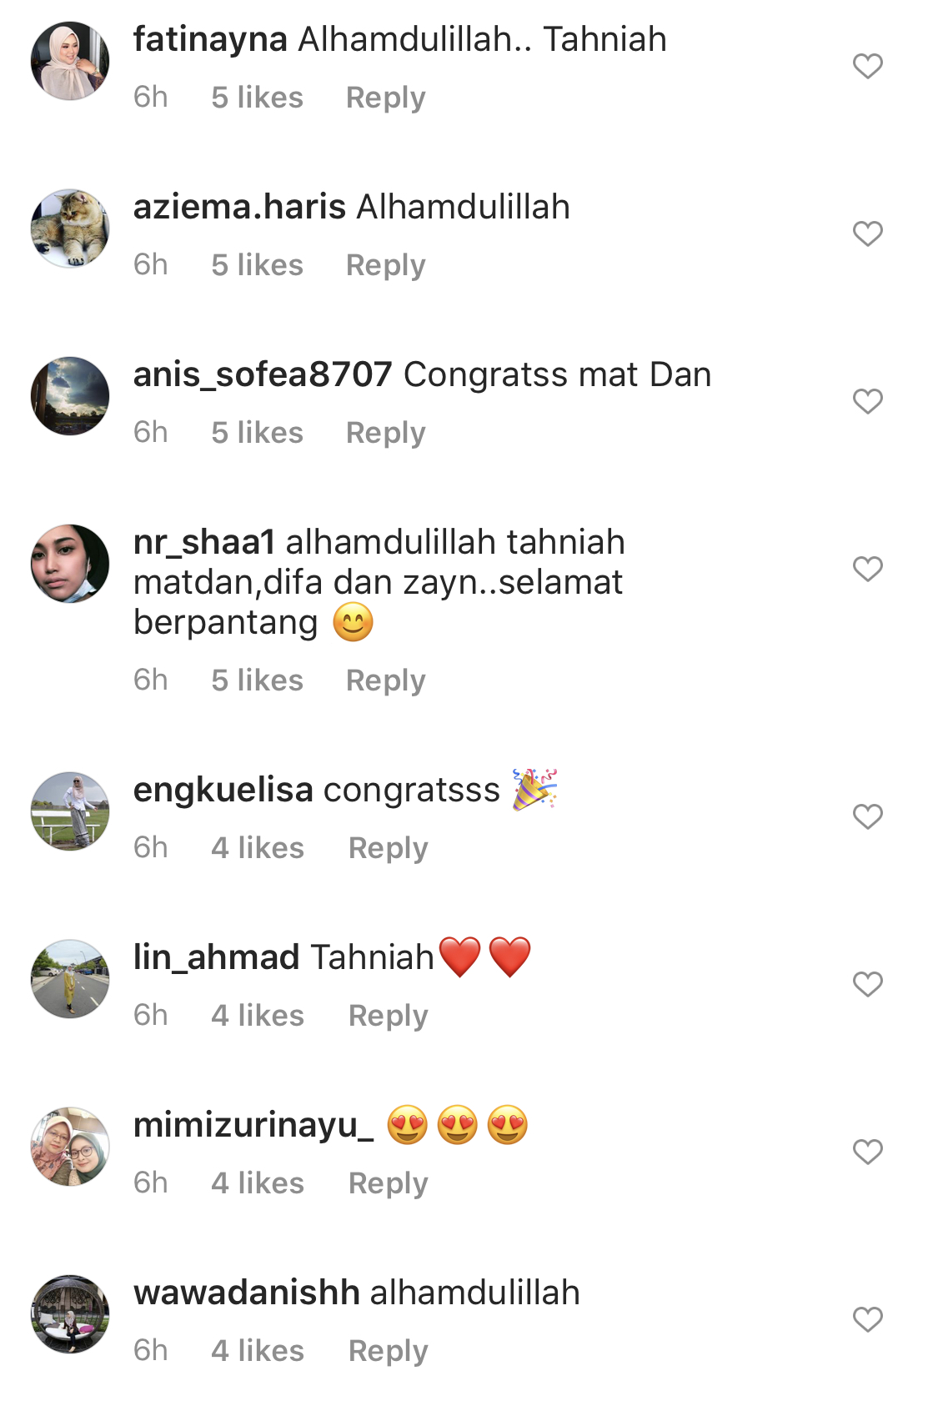Heart the wawadanishh comment
This screenshot has height=1406, width=938.
point(867,1319)
